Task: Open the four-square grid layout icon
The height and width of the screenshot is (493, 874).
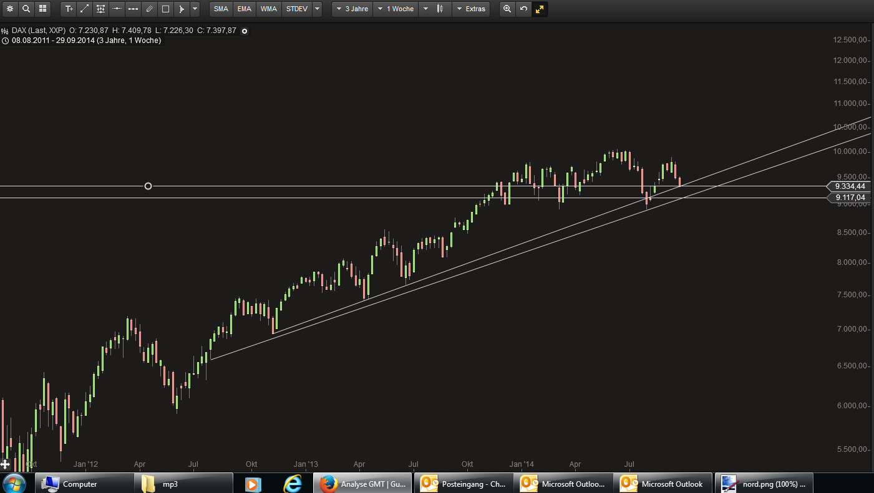Action: [42, 9]
